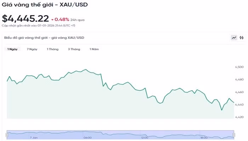Screen dimensions: 248x141
Task: Click the 12:00 mark in range navigator
Action: 144,137
